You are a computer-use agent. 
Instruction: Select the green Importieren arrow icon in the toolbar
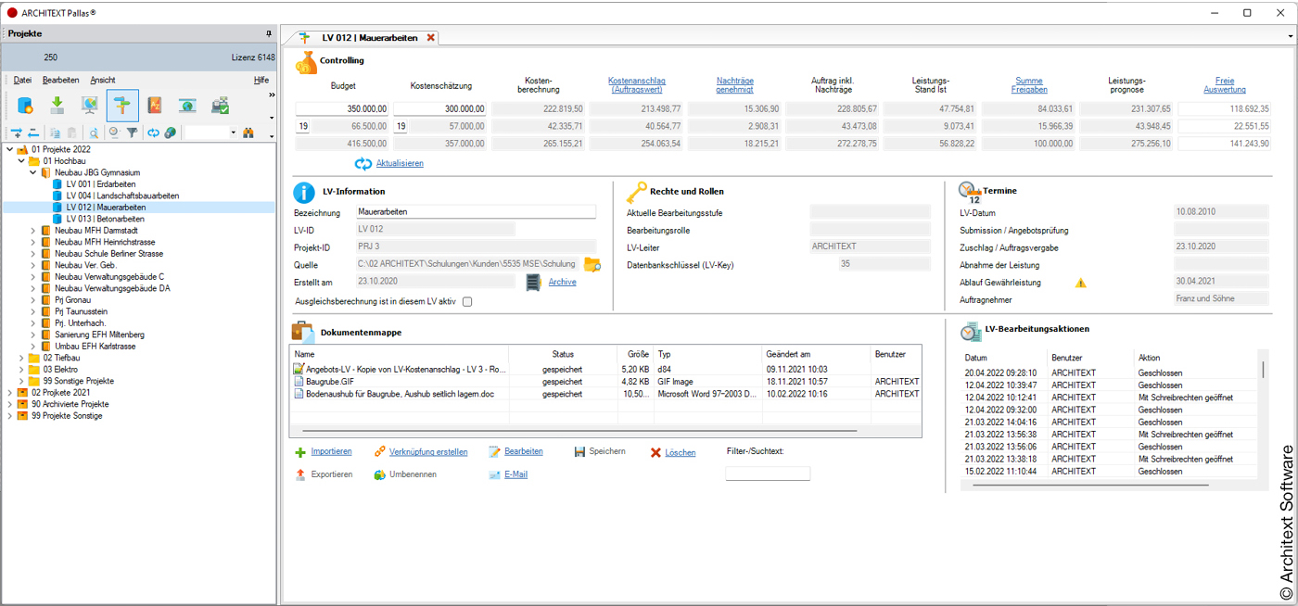[x=57, y=106]
